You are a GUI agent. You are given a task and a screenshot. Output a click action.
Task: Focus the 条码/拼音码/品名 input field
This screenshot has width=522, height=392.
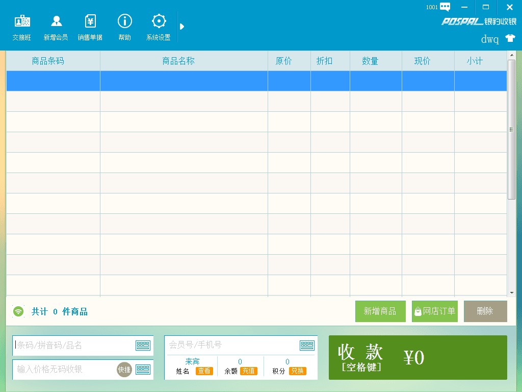tap(74, 346)
